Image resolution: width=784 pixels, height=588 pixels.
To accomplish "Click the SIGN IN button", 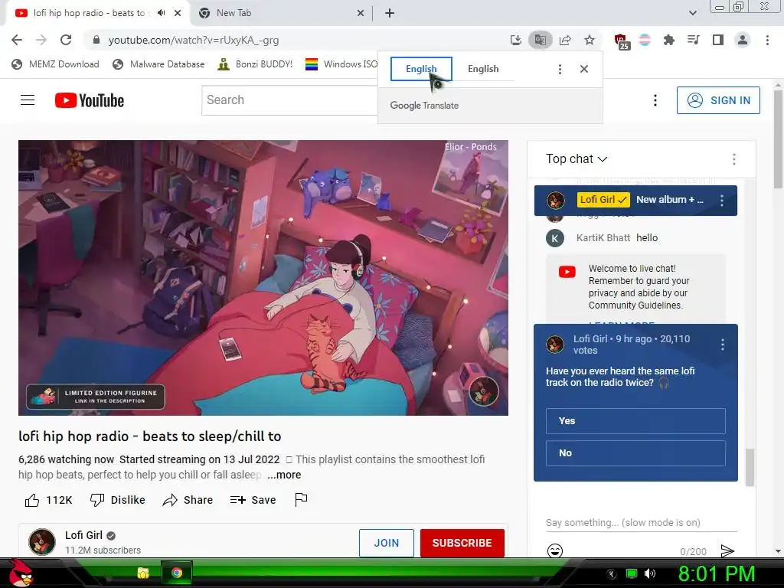I will point(718,100).
